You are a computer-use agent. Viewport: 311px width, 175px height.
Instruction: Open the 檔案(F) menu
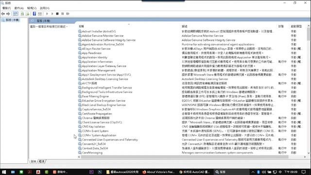click(6, 8)
